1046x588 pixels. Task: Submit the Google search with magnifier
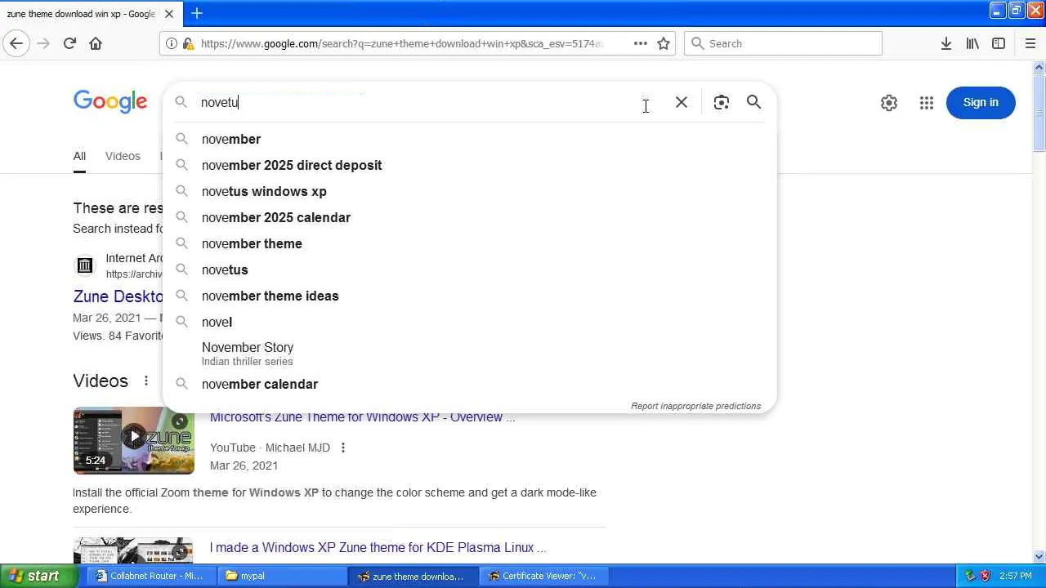coord(753,102)
